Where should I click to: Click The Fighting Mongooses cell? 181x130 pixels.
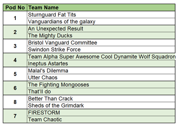(x=58, y=85)
